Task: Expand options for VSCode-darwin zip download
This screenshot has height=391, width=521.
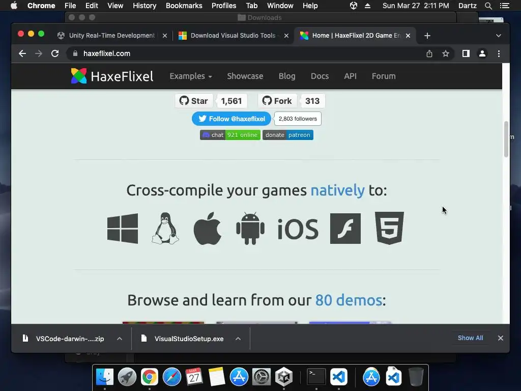Action: tap(120, 339)
